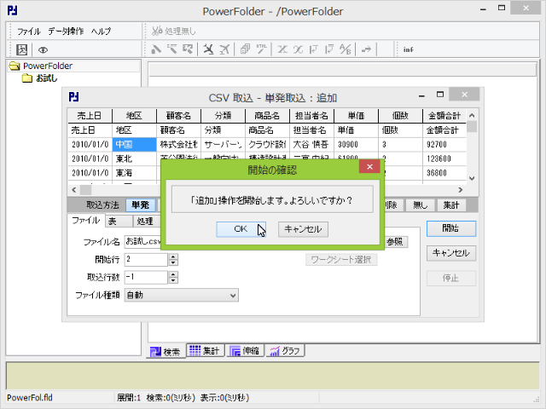Click the ファイル名 input field
Screen dimensions: 546x409
[142, 242]
